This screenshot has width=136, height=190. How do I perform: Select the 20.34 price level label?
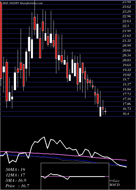(x=127, y=55)
